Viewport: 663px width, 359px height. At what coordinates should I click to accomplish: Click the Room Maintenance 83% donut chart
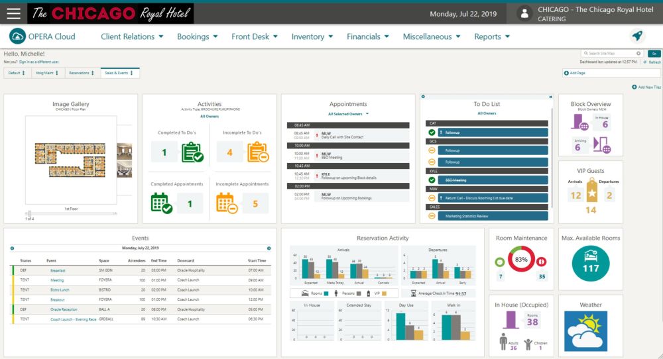pyautogui.click(x=521, y=260)
